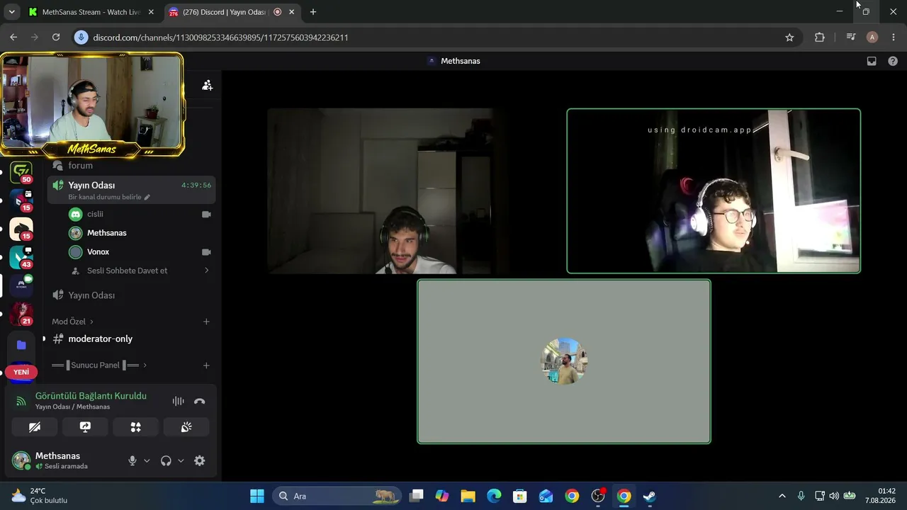Close the MethSanas Stream tab
The height and width of the screenshot is (510, 907).
coord(151,12)
